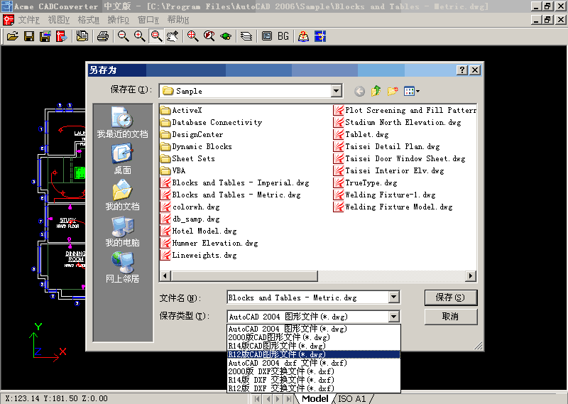Click the copy document toolbar icon
This screenshot has height=404, width=568.
[x=82, y=37]
